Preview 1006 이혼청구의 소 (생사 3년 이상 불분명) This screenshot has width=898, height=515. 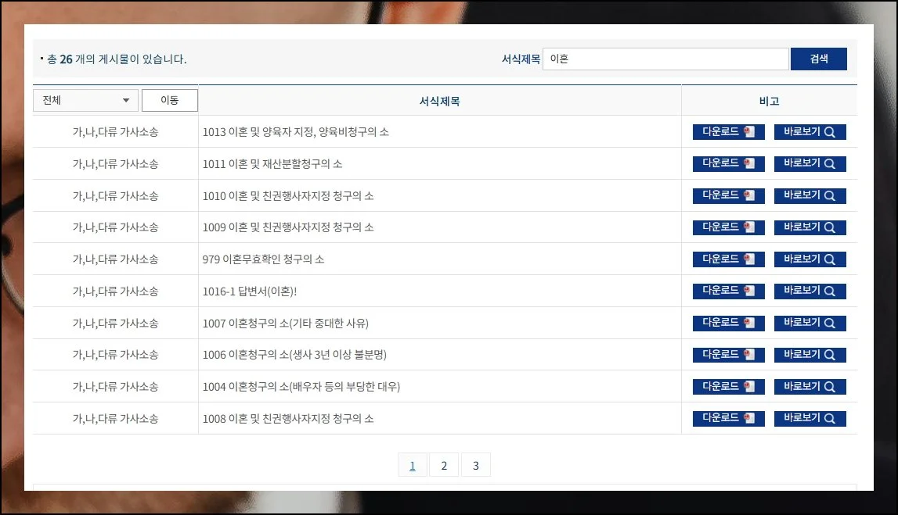pyautogui.click(x=810, y=355)
